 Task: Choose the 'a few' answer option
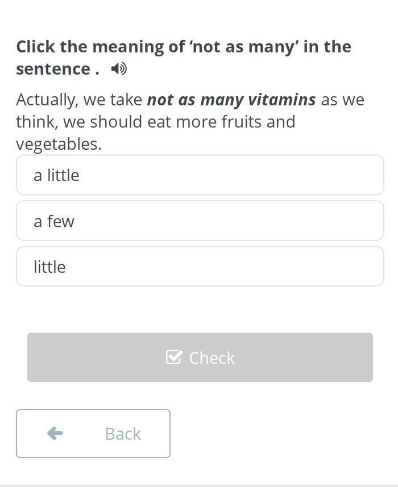pyautogui.click(x=200, y=221)
